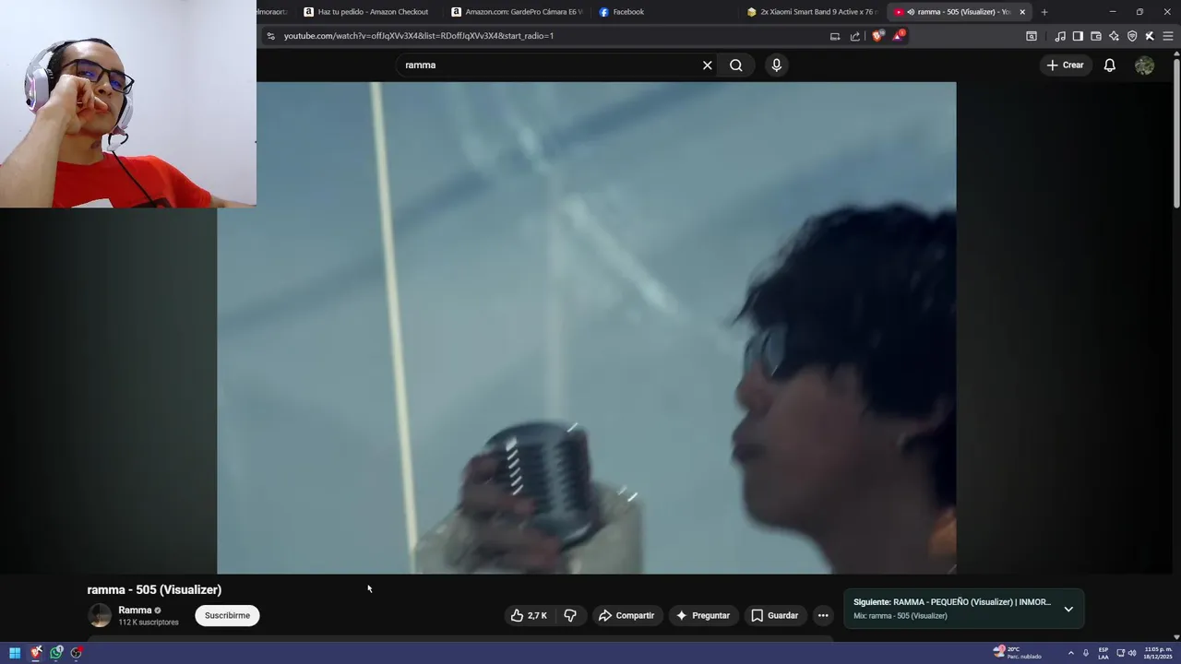
Task: Click the '112 K suscriptores' text
Action: [x=149, y=622]
